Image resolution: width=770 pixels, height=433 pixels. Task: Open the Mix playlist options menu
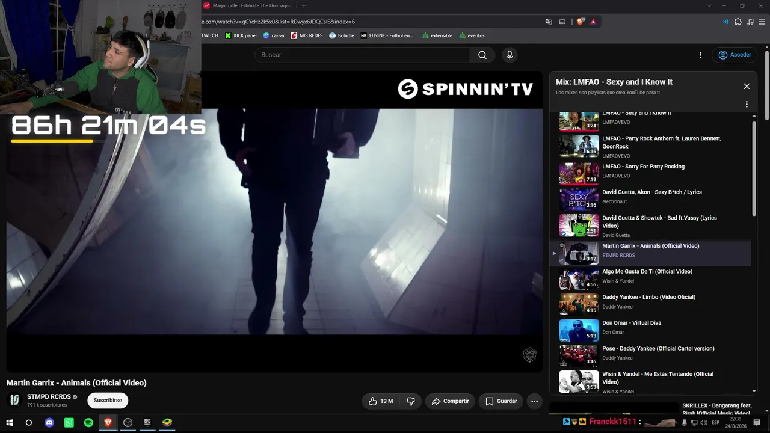747,104
